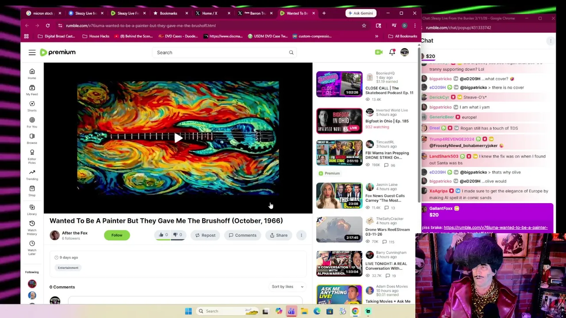Switch to the first Sleazy Live tab
Screen dimensions: 566x318
[x=86, y=13]
